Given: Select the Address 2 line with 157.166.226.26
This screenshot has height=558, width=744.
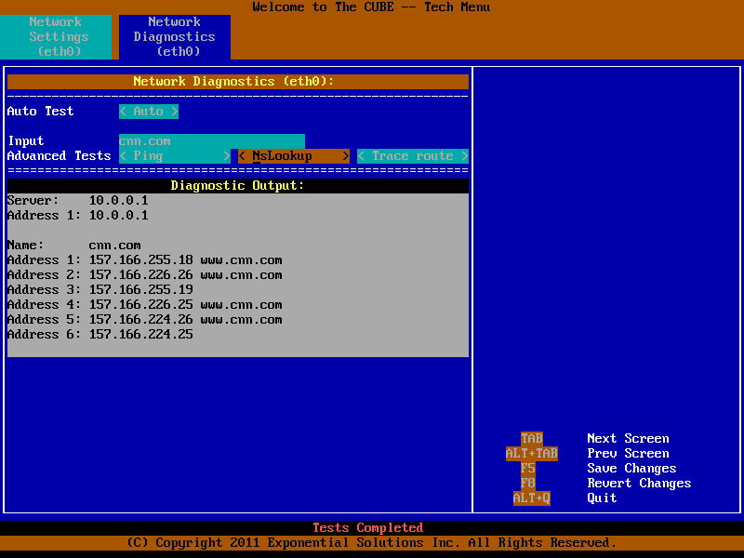Looking at the screenshot, I should [145, 274].
